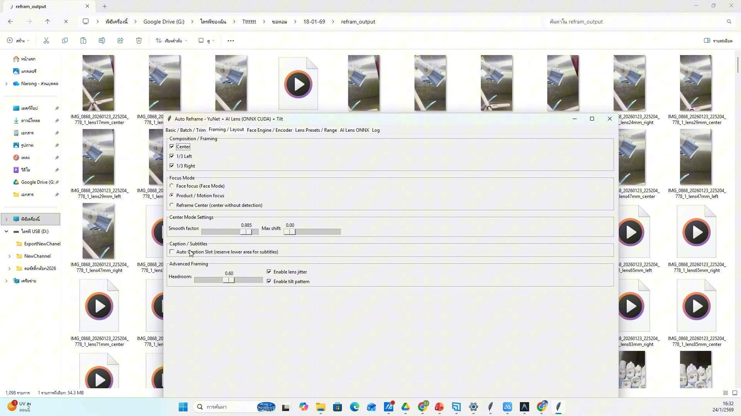Click the Share icon in toolbar

pyautogui.click(x=120, y=41)
